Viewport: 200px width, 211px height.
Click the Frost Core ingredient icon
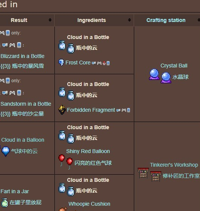[61, 63]
